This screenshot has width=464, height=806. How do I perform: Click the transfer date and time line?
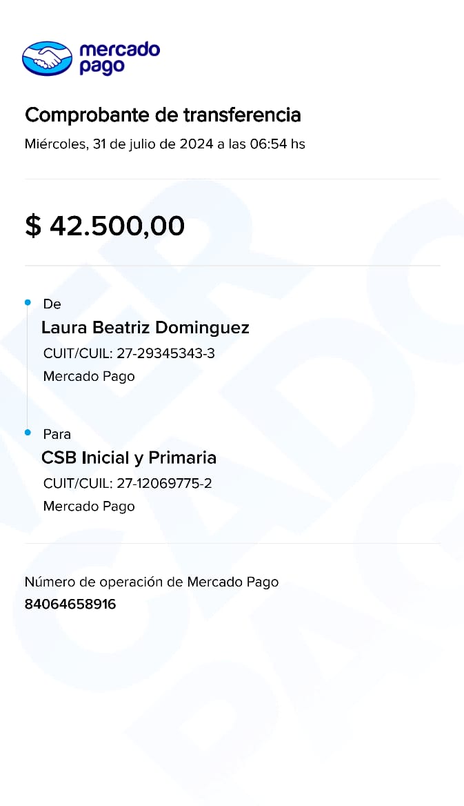[x=165, y=144]
